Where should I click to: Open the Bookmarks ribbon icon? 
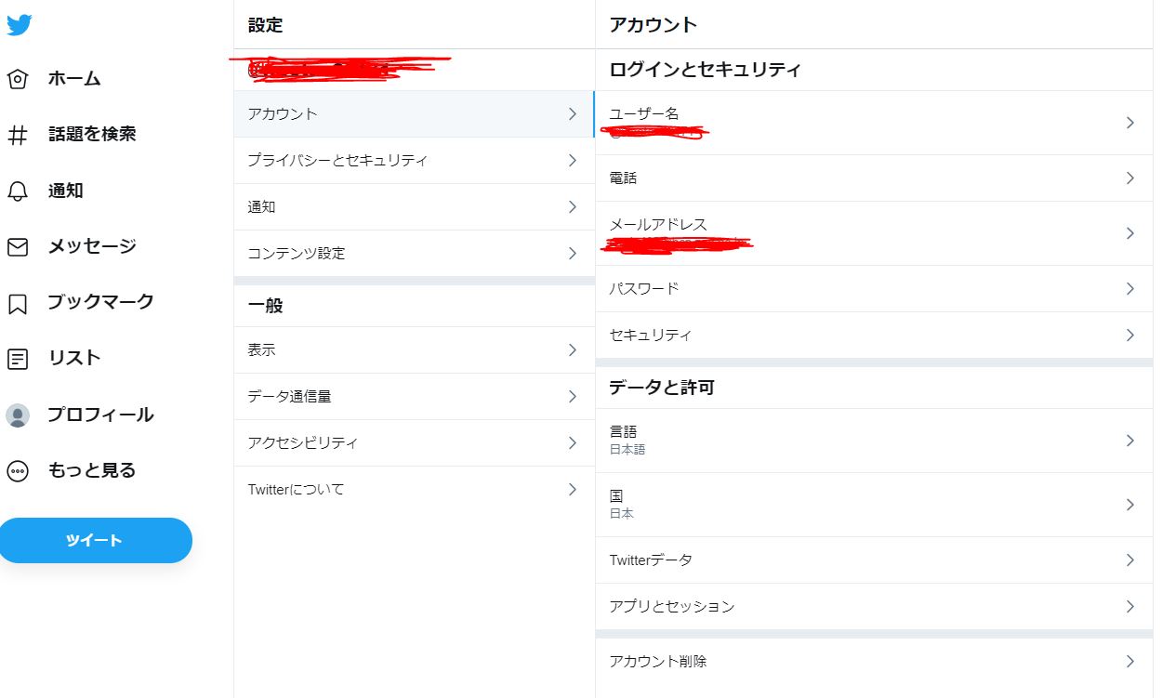pos(18,303)
